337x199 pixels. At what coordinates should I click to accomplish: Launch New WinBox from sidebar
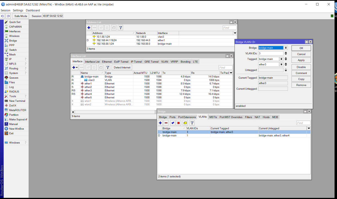(x=17, y=129)
